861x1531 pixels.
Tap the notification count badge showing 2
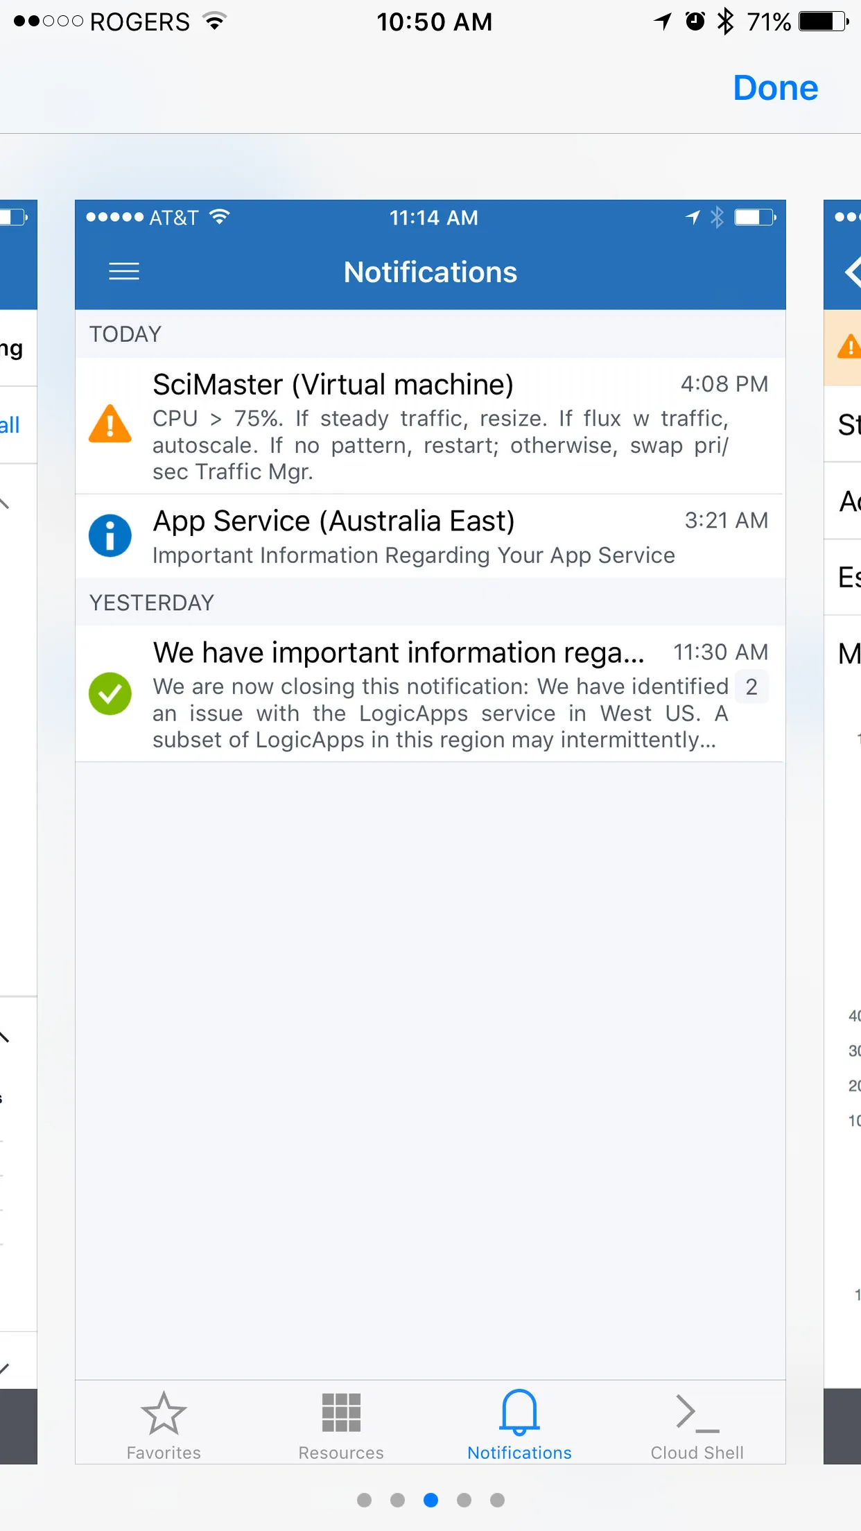(x=751, y=687)
